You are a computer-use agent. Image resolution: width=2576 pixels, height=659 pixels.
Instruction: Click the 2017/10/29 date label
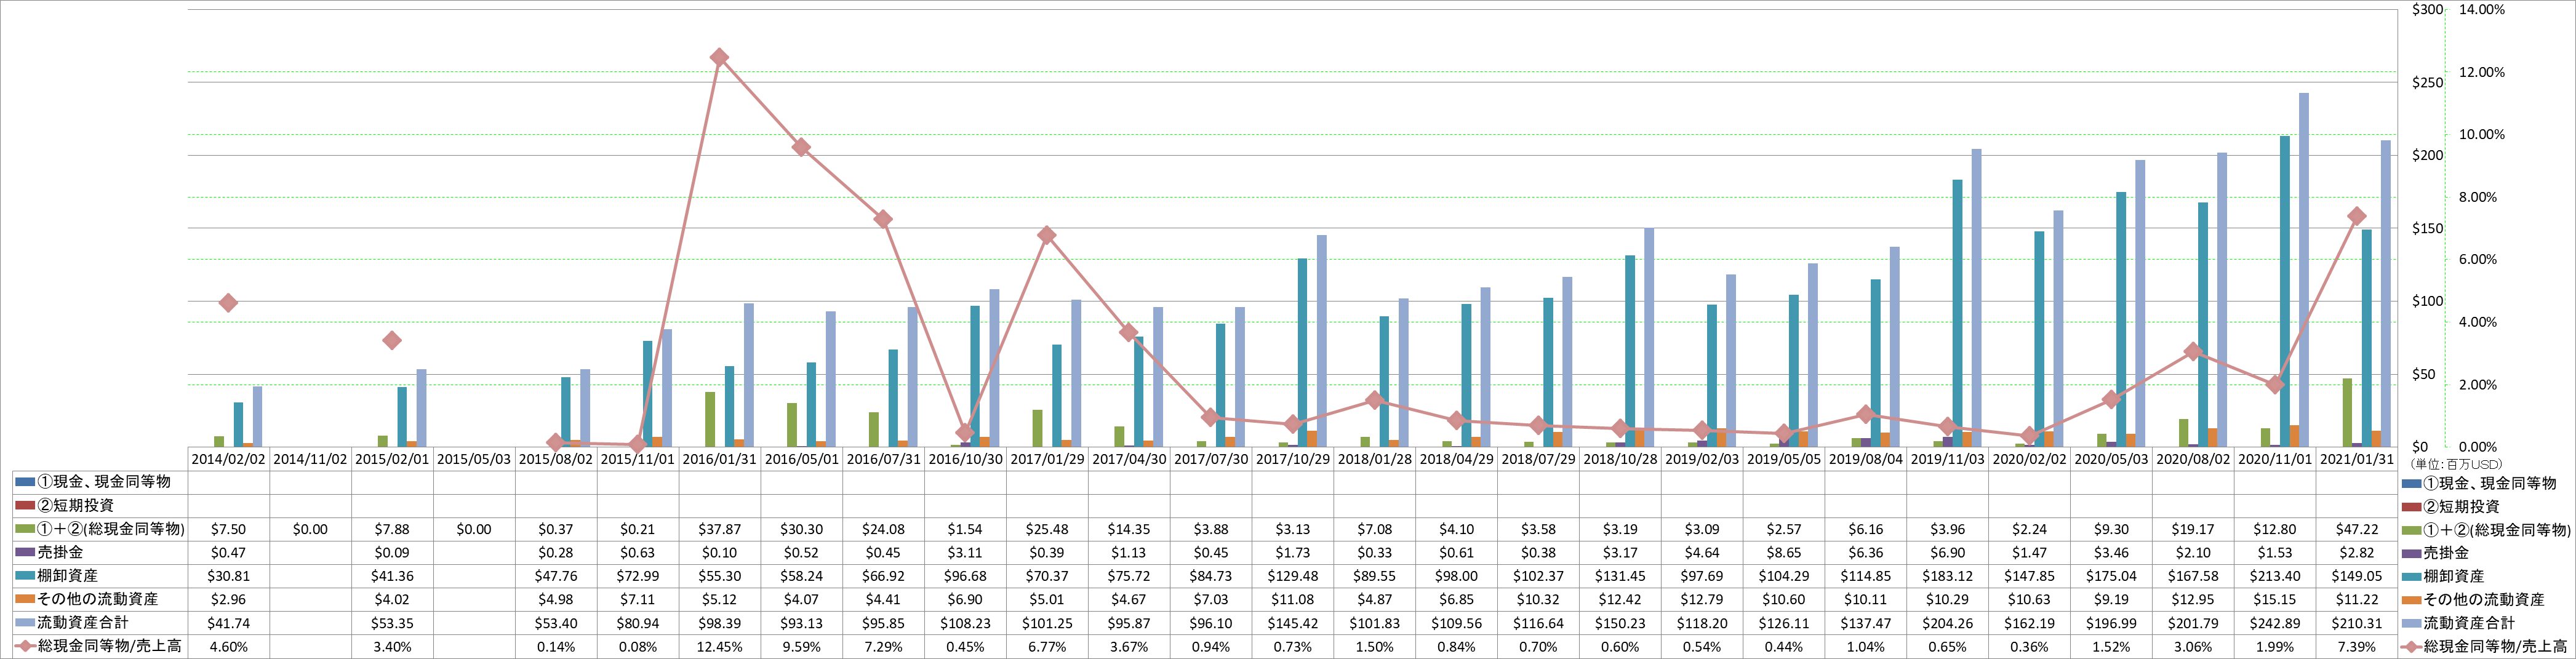click(x=1292, y=459)
